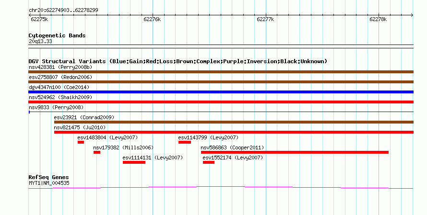The width and height of the screenshot is (427, 215).
Task: Click the right arrowhead of the ruler
Action: [x=412, y=15]
